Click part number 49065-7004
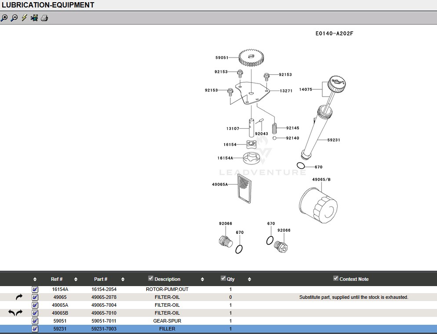 tap(104, 305)
